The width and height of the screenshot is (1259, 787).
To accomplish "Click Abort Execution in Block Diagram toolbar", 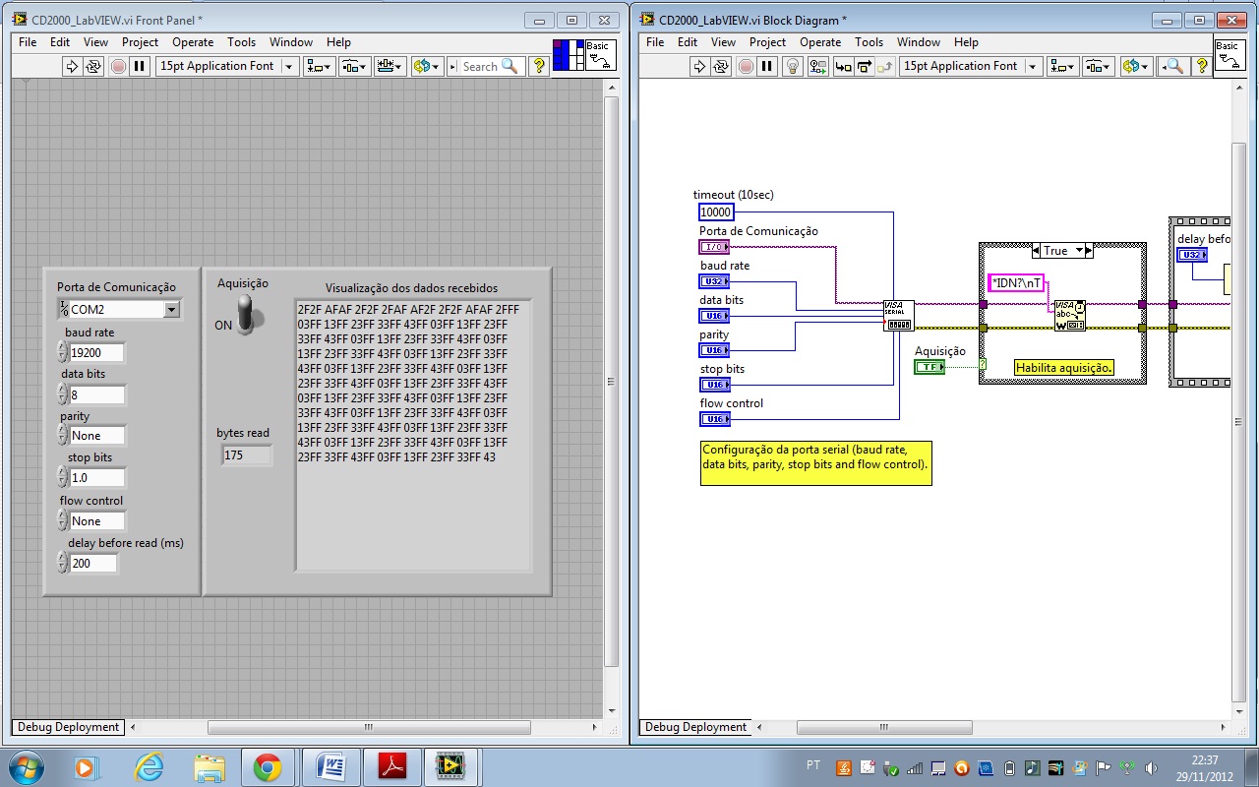I will (746, 66).
